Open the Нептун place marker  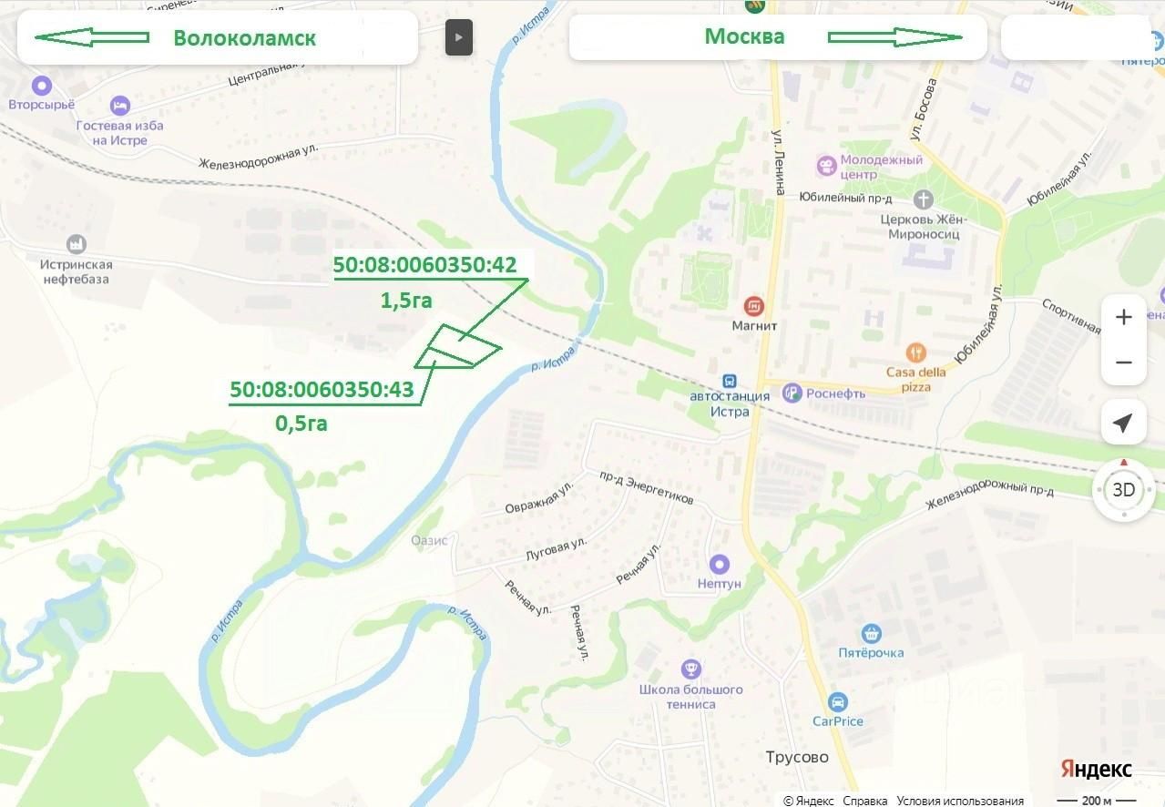point(720,565)
